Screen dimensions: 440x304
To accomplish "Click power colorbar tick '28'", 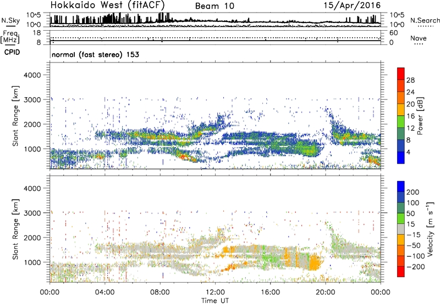I will [x=410, y=80].
